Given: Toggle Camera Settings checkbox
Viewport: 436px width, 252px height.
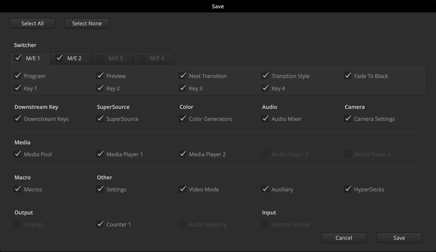Looking at the screenshot, I should 348,119.
